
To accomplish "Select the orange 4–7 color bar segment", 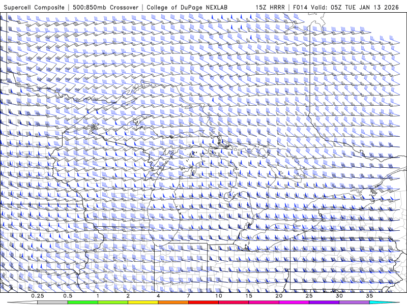I will [173, 302].
